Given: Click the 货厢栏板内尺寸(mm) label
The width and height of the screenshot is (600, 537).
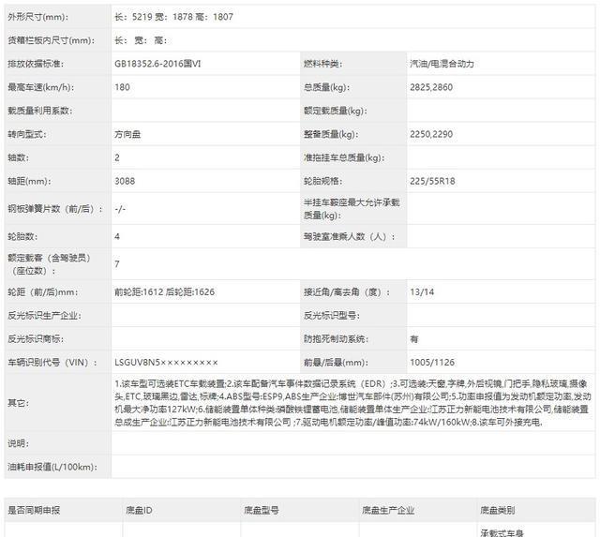Looking at the screenshot, I should click(51, 40).
